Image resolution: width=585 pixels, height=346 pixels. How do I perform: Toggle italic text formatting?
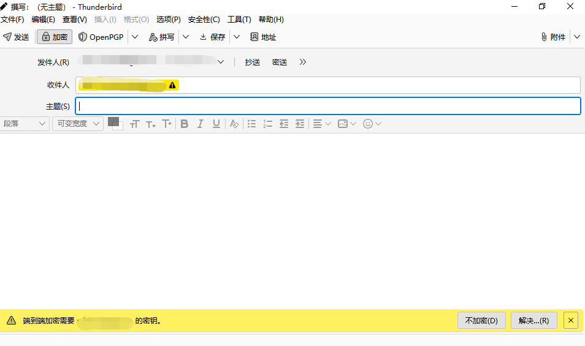[200, 124]
